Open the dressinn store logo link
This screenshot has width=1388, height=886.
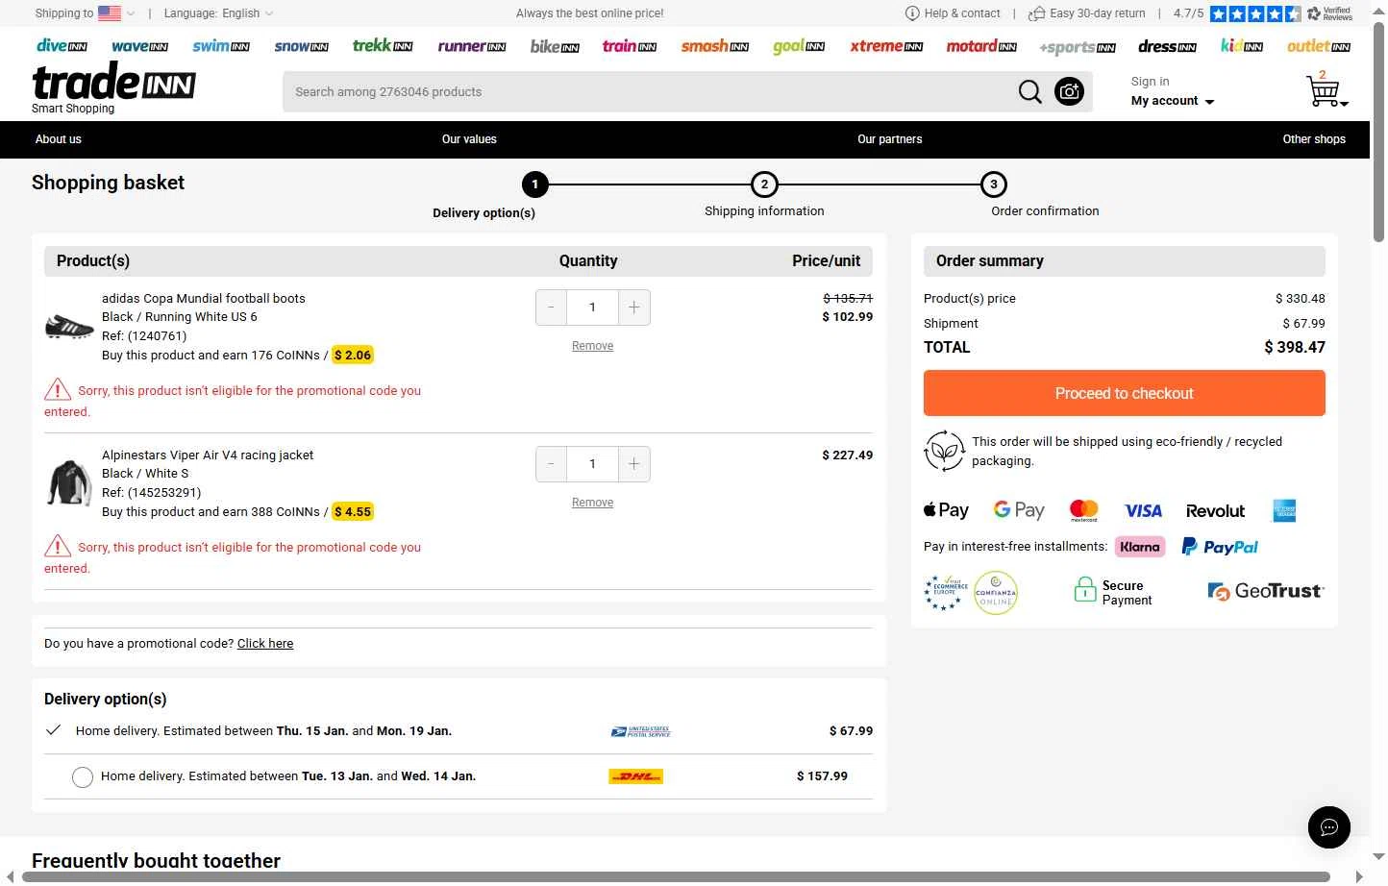tap(1167, 46)
